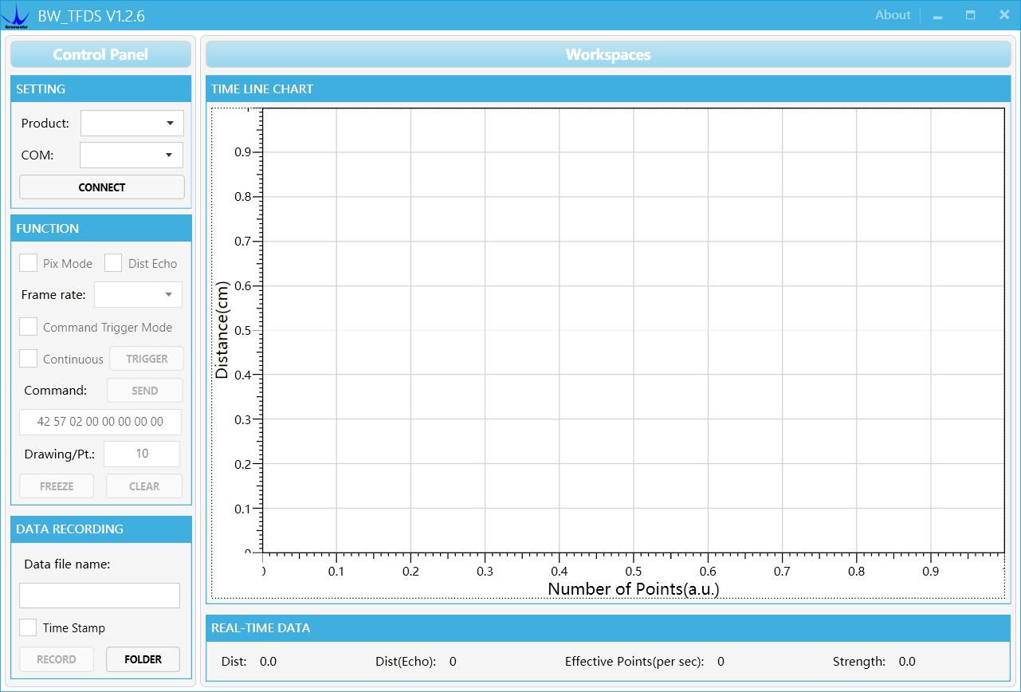This screenshot has height=692, width=1021.
Task: Close the BW_TFDS window
Action: [x=1004, y=15]
